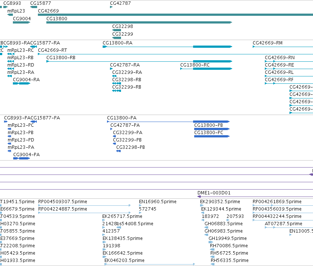Screen dimensions: 313x266
Task: Click the CG13800-RC transcript label
Action: point(195,65)
